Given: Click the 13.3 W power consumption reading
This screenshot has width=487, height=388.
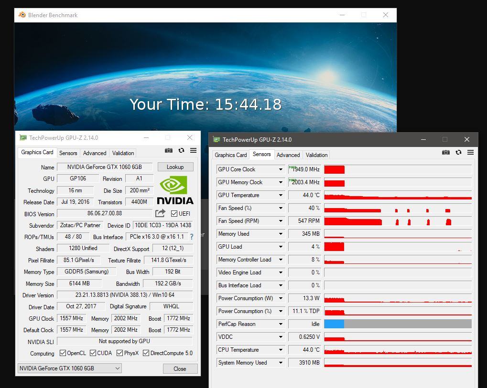Looking at the screenshot, I should tap(304, 298).
